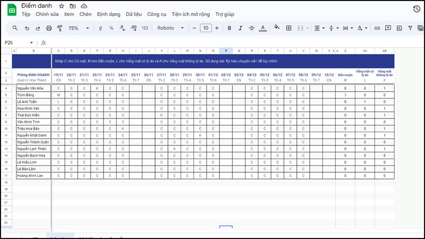
Task: Select the Paint format roller
Action: pyautogui.click(x=60, y=28)
